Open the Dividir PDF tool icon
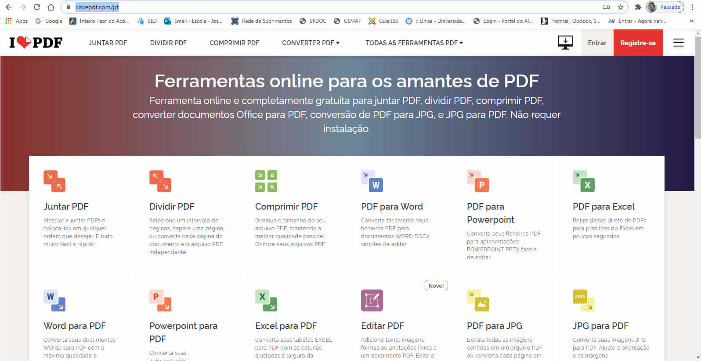Screen dimensions: 701x361 pos(160,181)
